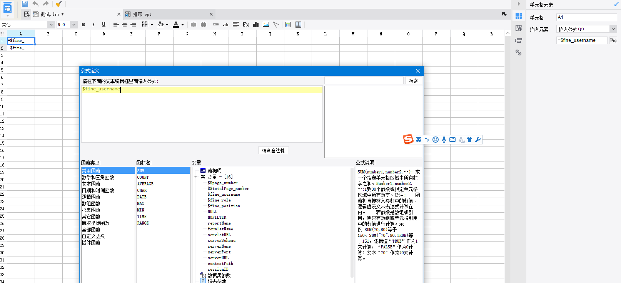Viewport: 621px width, 283px height.
Task: Click the 搜索 button
Action: pyautogui.click(x=414, y=81)
